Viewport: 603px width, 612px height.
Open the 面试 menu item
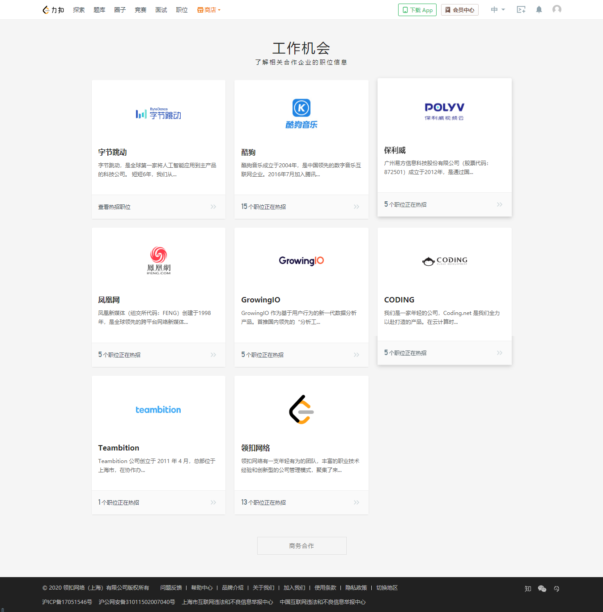click(161, 10)
